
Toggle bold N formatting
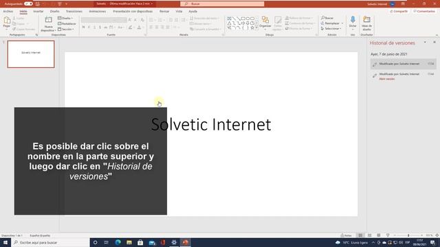click(83, 27)
